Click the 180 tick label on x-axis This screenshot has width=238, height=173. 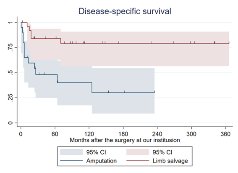(123, 134)
